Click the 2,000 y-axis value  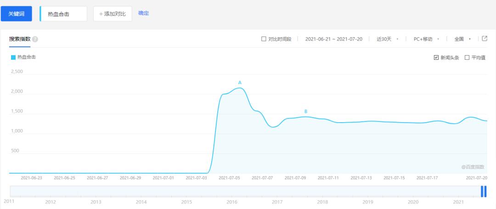pyautogui.click(x=17, y=91)
